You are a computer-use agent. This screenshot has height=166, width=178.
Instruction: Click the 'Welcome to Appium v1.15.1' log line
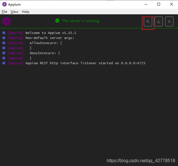(x=51, y=33)
